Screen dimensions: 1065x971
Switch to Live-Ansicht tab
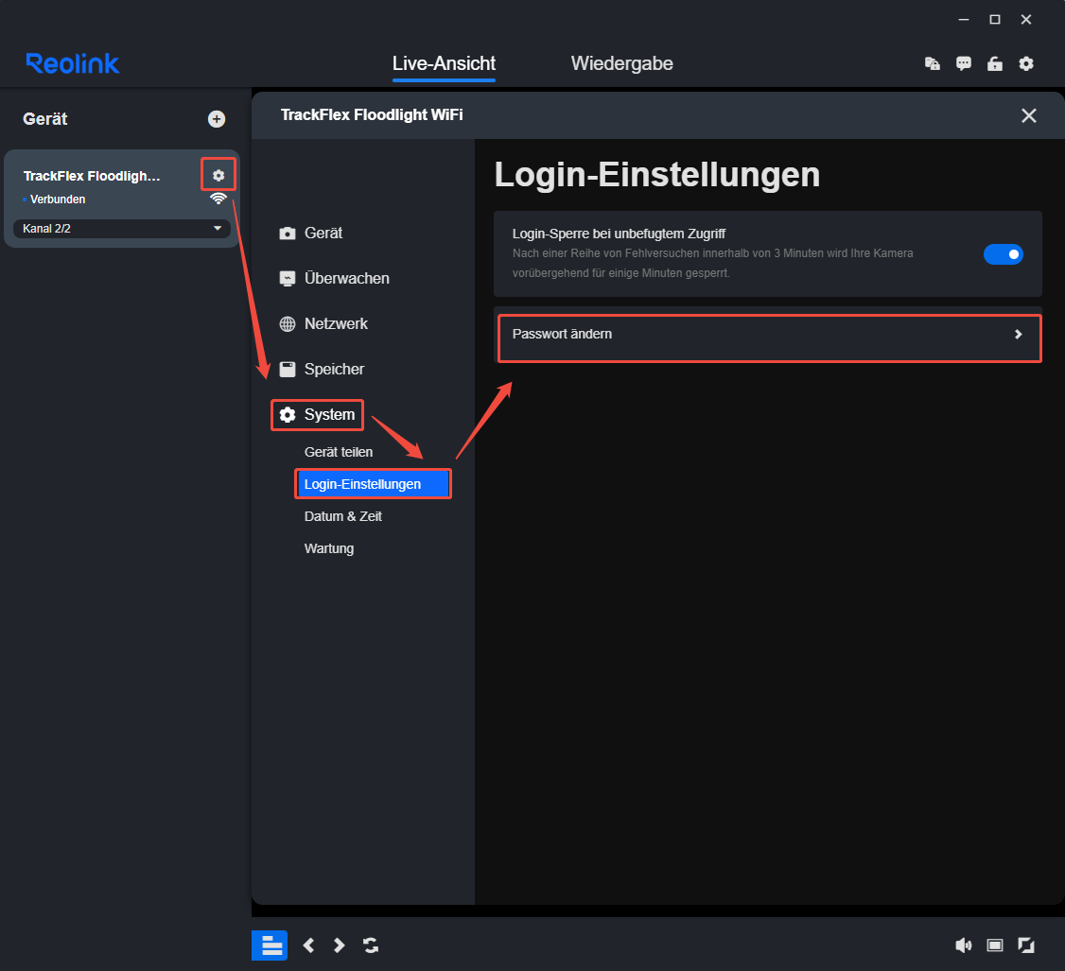click(x=444, y=64)
